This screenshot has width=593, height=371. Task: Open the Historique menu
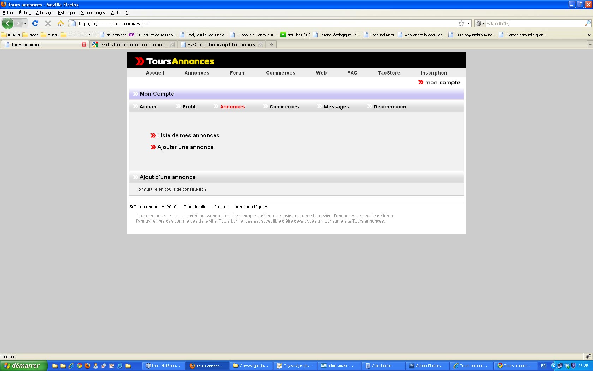66,13
